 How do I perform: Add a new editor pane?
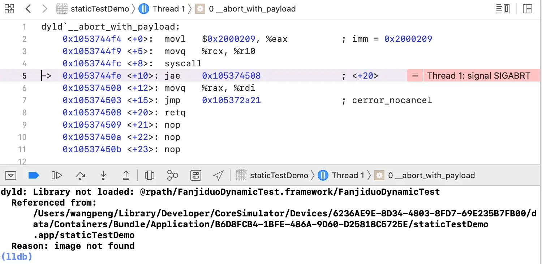pos(528,9)
